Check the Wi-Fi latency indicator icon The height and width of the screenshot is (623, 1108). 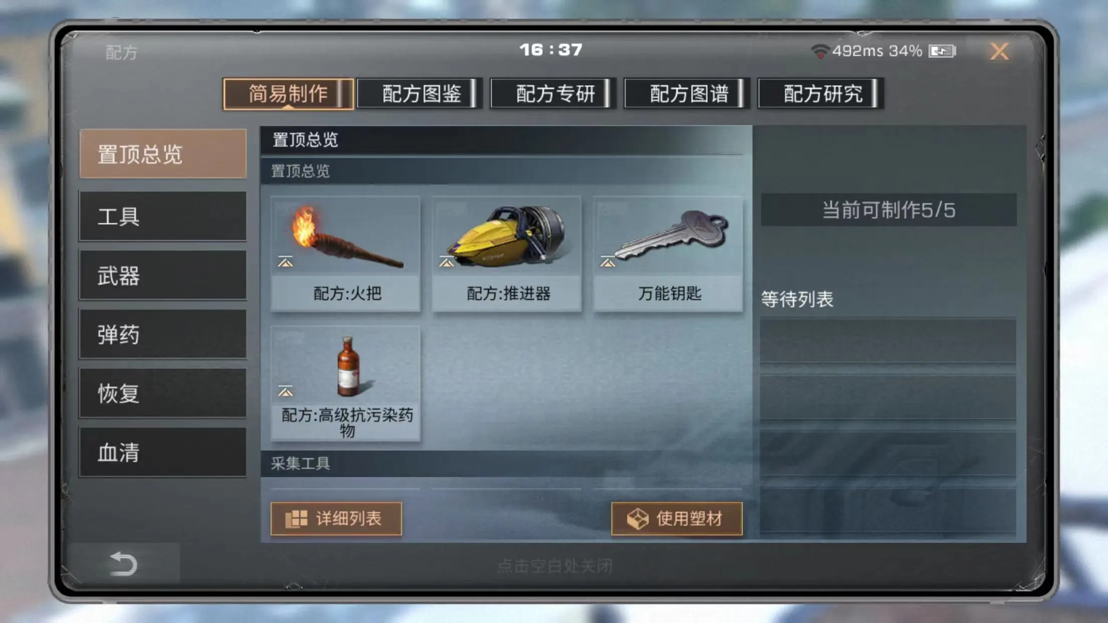pyautogui.click(x=820, y=51)
